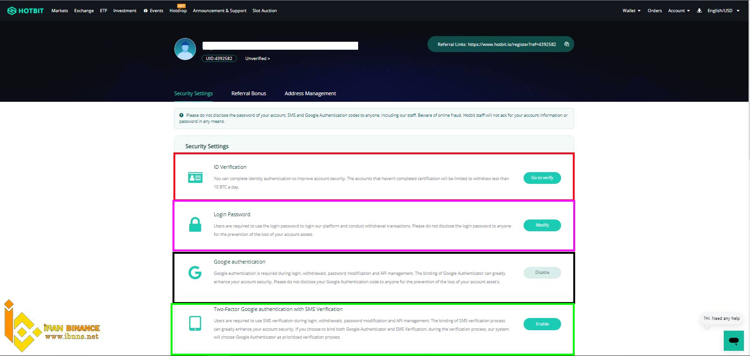
Task: Switch to the Security Settings tab
Action: tap(193, 93)
